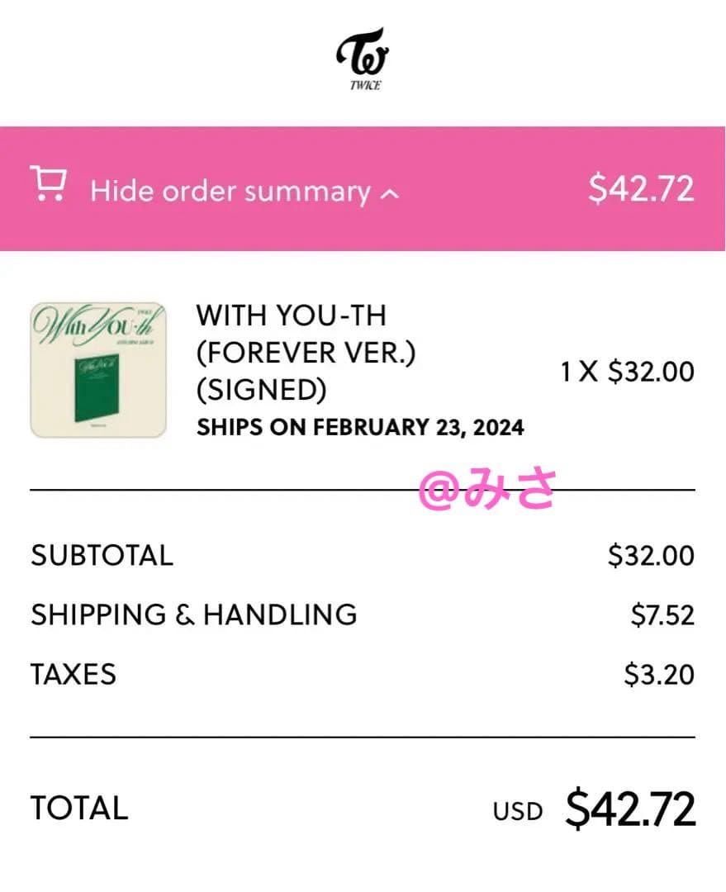Click the "Hide order summary" text
The height and width of the screenshot is (892, 726).
click(x=230, y=191)
